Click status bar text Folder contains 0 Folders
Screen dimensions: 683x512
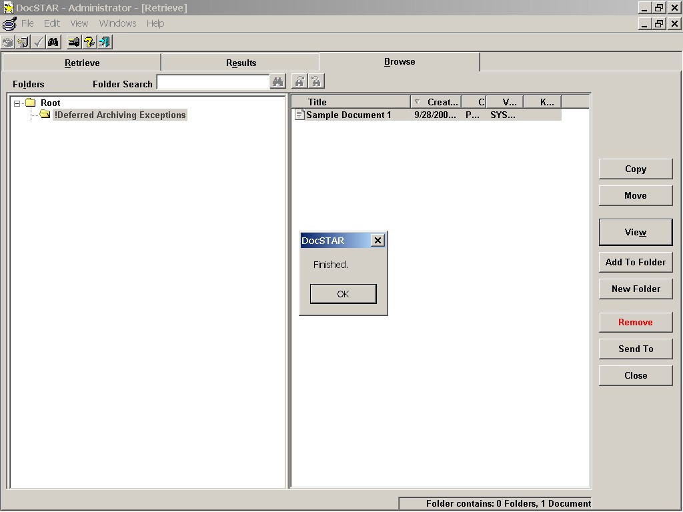tap(508, 504)
